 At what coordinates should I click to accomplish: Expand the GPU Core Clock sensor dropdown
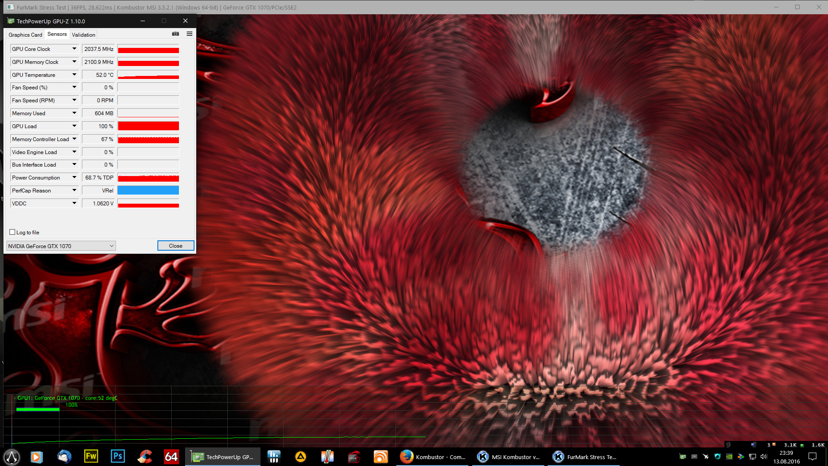[x=74, y=49]
